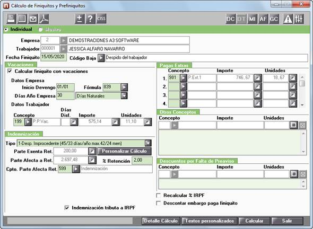313x229 pixels.
Task: Click the print icon in toolbar
Action: tap(11, 19)
